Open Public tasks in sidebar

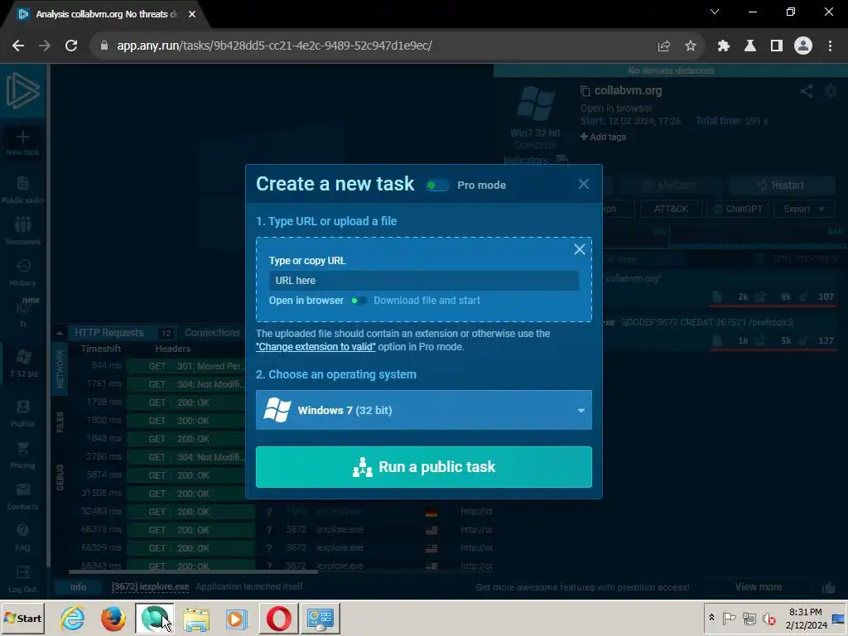point(22,190)
